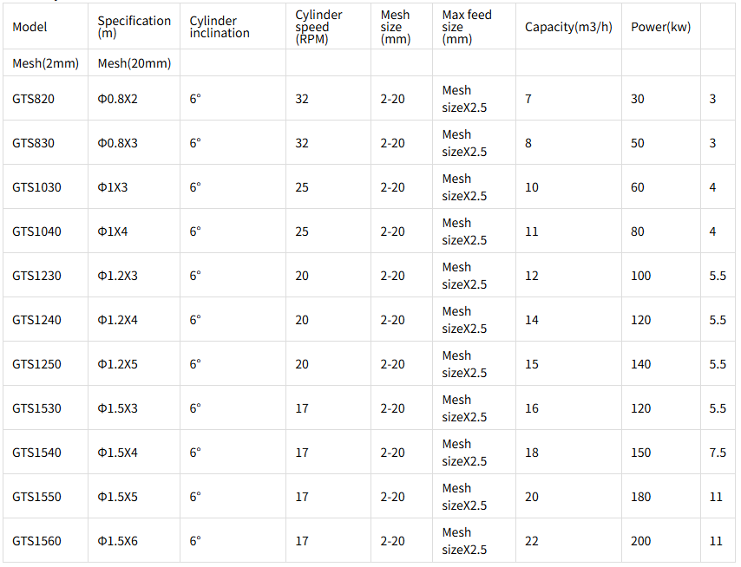Select the value 200 in GTS1560 row
The image size is (741, 567).
pos(641,541)
